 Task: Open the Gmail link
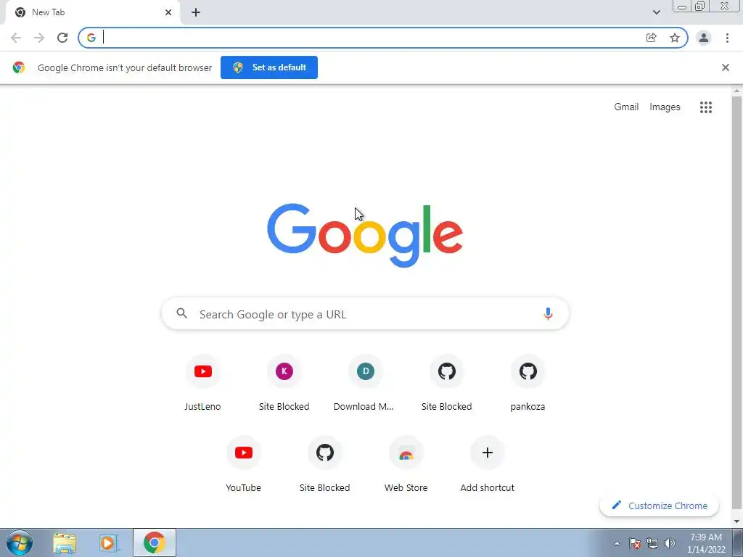(626, 107)
